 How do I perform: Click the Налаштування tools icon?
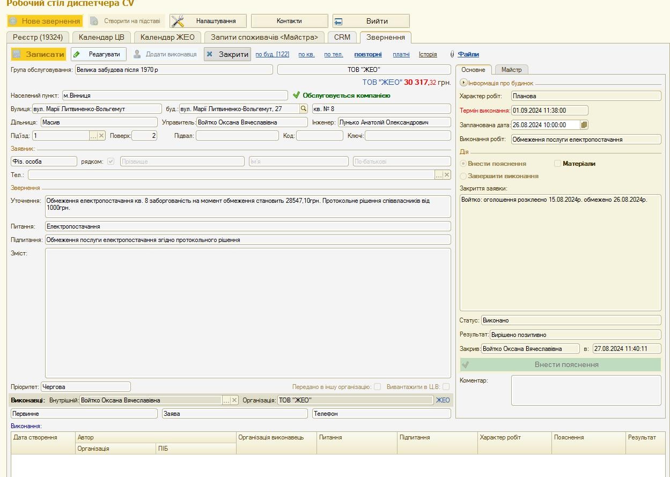coord(178,21)
